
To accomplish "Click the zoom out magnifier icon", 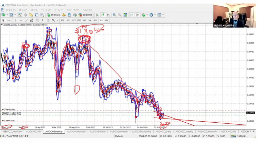I will coord(120,15).
